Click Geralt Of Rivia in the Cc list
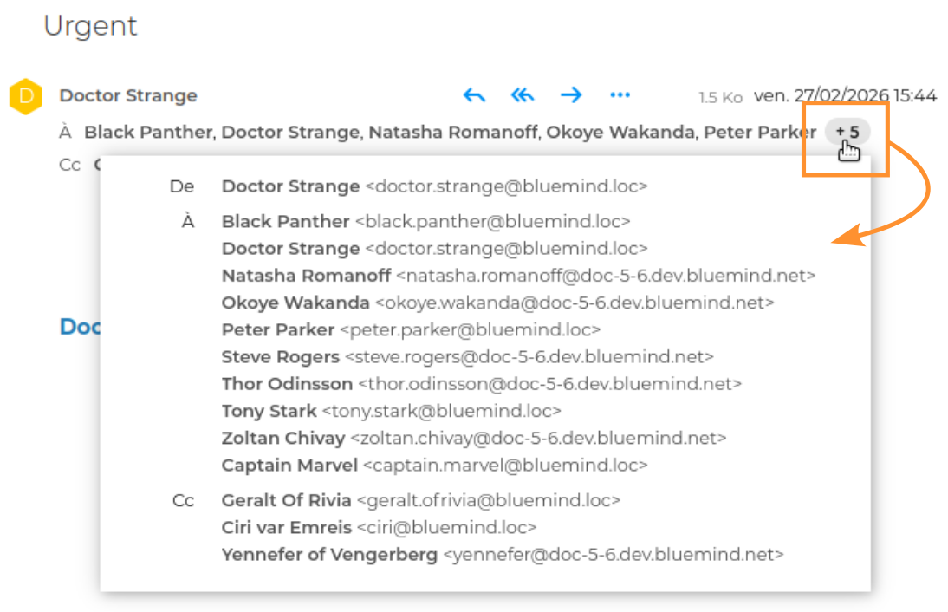The image size is (948, 612). (x=287, y=500)
